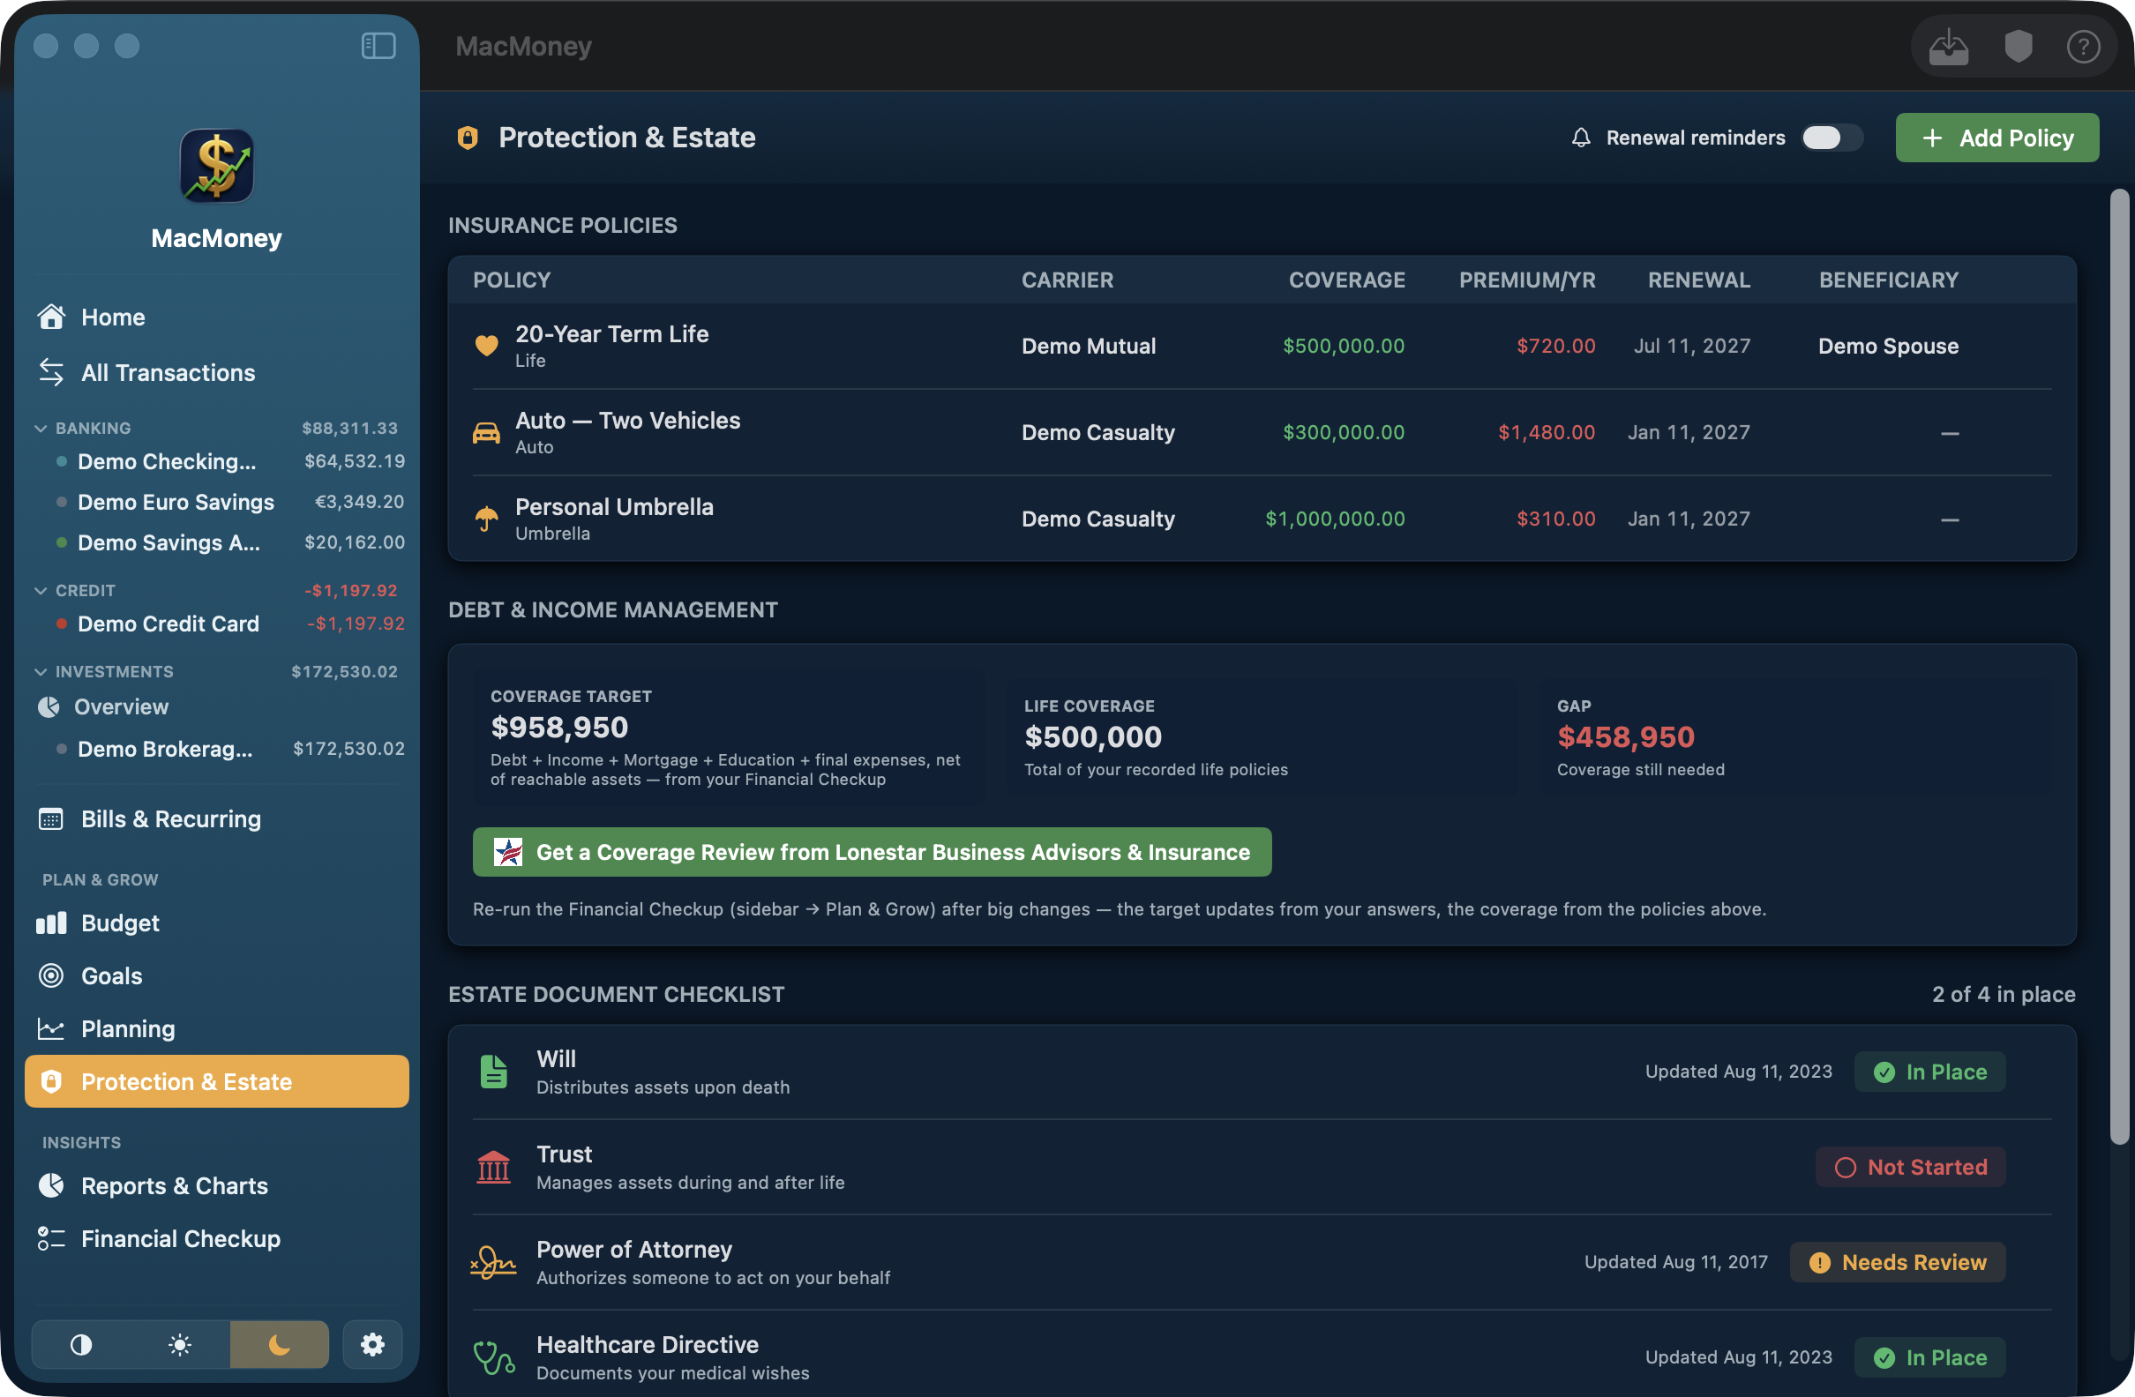Viewport: 2135px width, 1397px height.
Task: Collapse the Banking section chevron
Action: point(41,428)
